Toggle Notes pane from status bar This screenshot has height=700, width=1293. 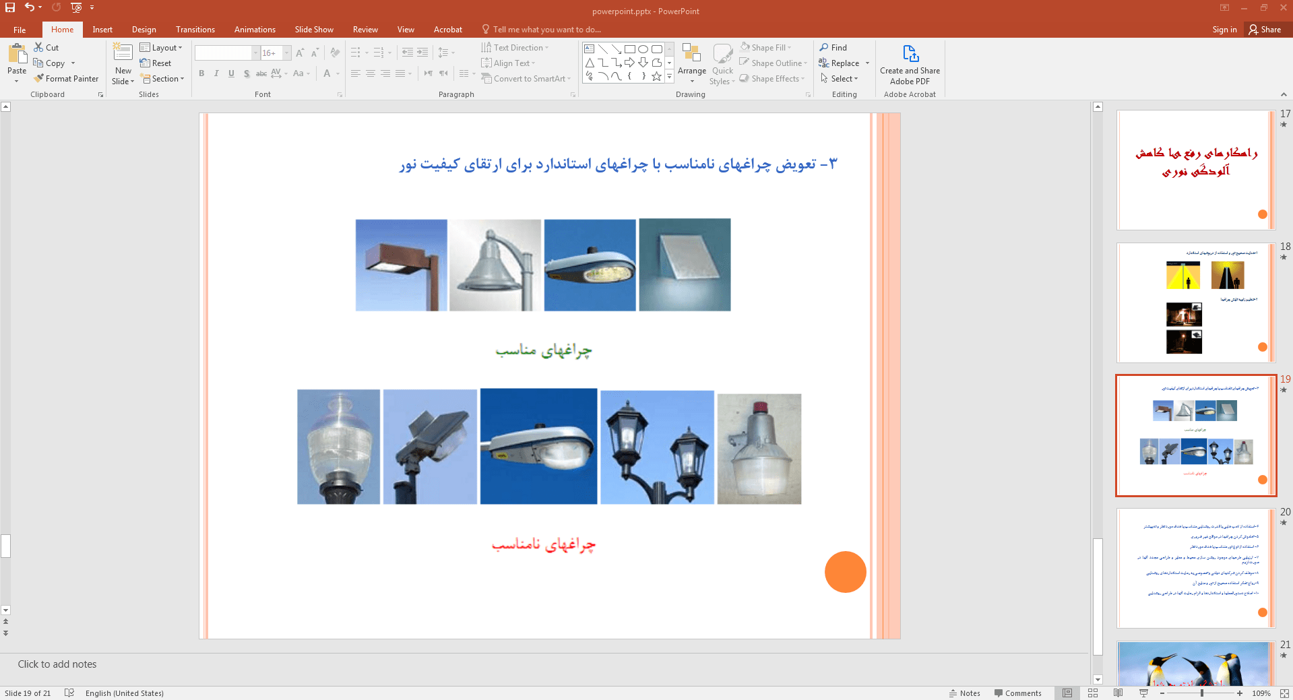tap(964, 693)
